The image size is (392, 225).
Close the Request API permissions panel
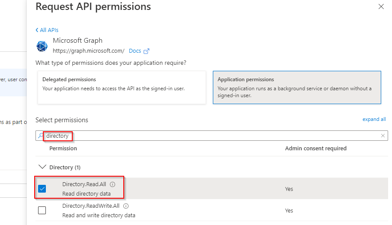coord(381,6)
